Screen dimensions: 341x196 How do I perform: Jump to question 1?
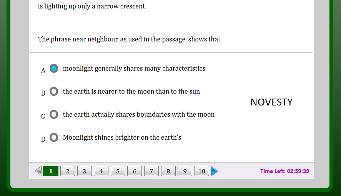(51, 171)
